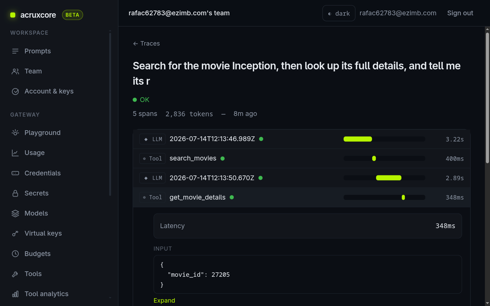The width and height of the screenshot is (490, 306).
Task: Expand the search_movies tool span
Action: click(301, 158)
